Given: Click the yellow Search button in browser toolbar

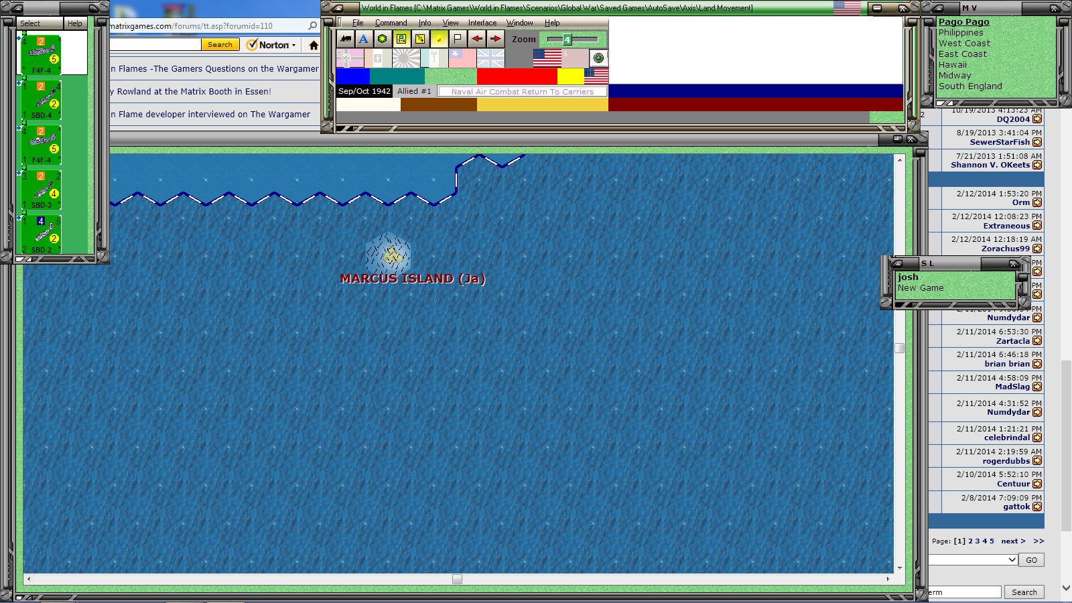Looking at the screenshot, I should [x=220, y=45].
